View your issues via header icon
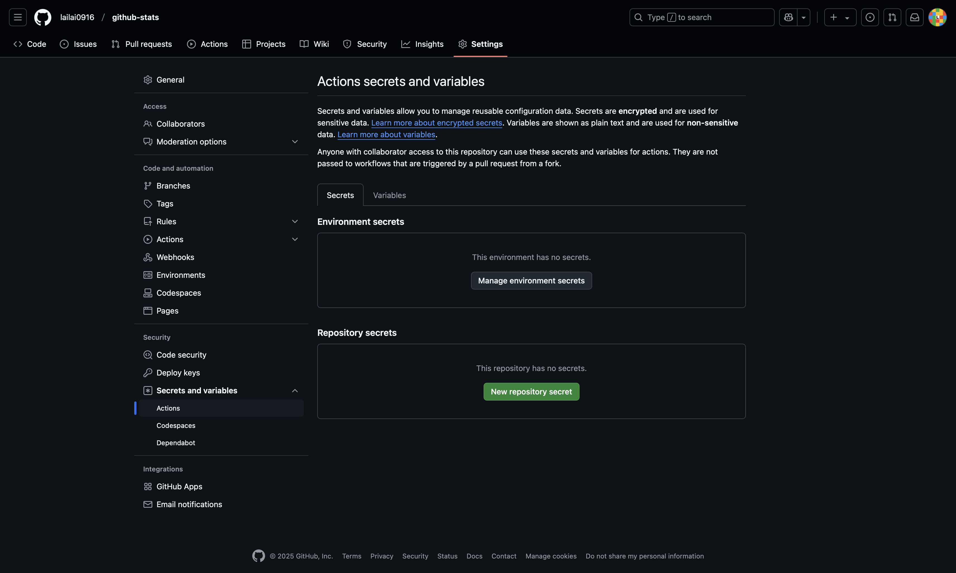 click(870, 17)
